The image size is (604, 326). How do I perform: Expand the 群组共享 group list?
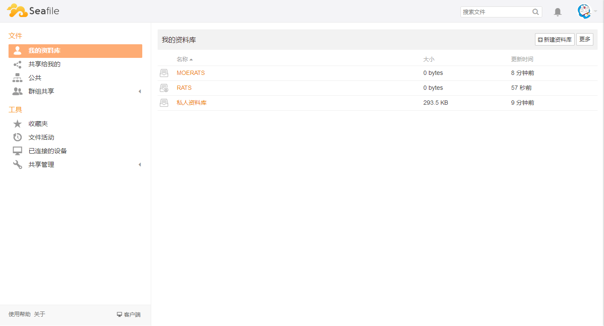[x=139, y=92]
